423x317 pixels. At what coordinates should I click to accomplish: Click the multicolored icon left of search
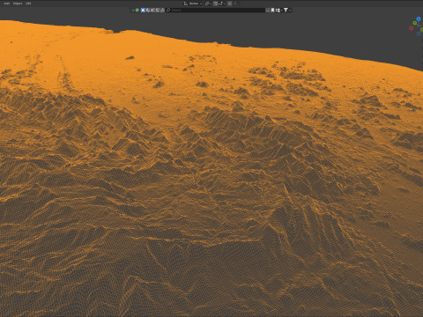pyautogui.click(x=137, y=10)
